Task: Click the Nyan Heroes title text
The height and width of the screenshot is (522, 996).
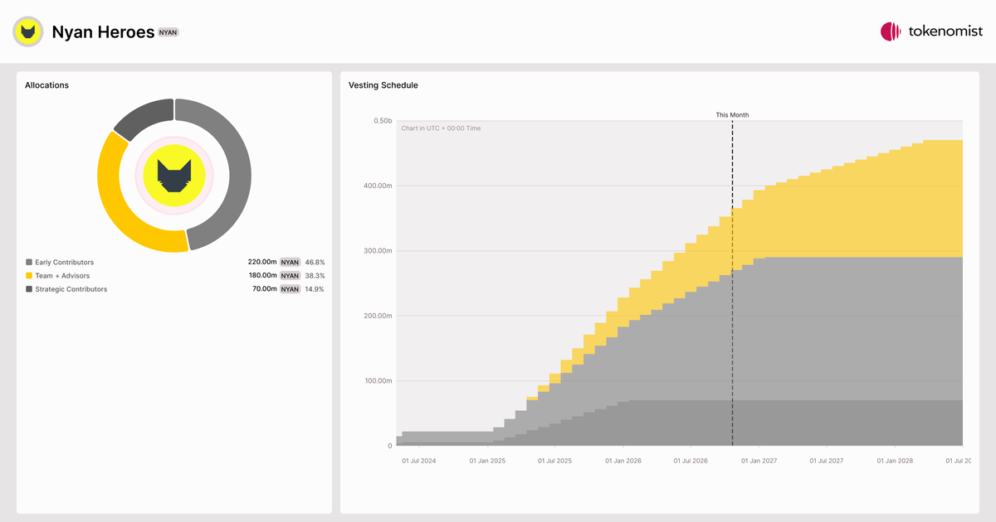Action: pyautogui.click(x=103, y=32)
